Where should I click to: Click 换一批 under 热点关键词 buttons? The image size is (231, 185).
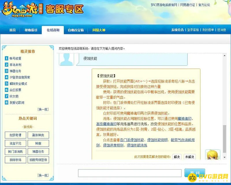click(x=43, y=175)
